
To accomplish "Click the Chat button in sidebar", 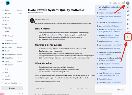I will coord(12,88).
